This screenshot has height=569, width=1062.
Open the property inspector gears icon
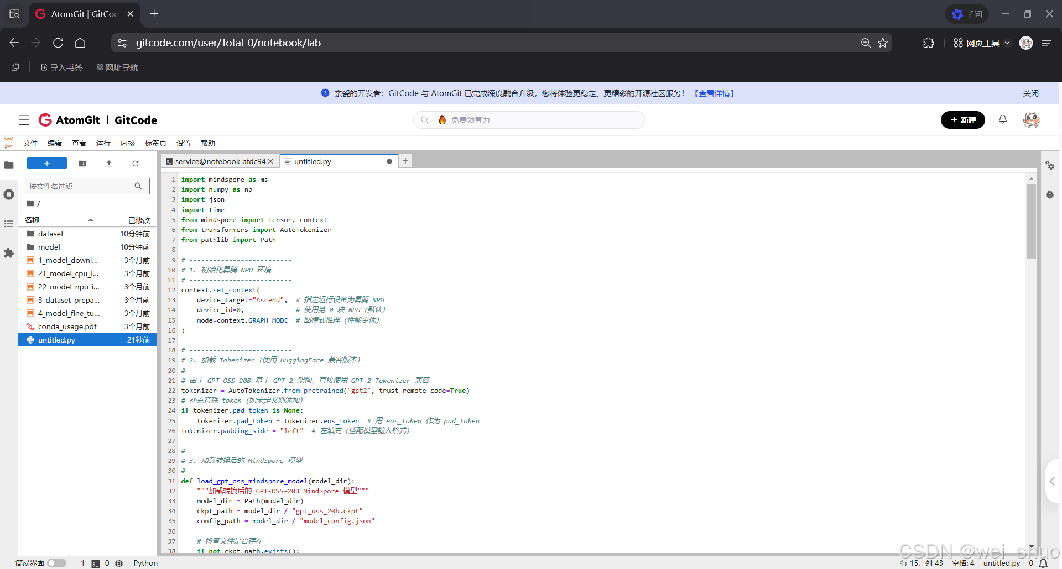(1049, 165)
